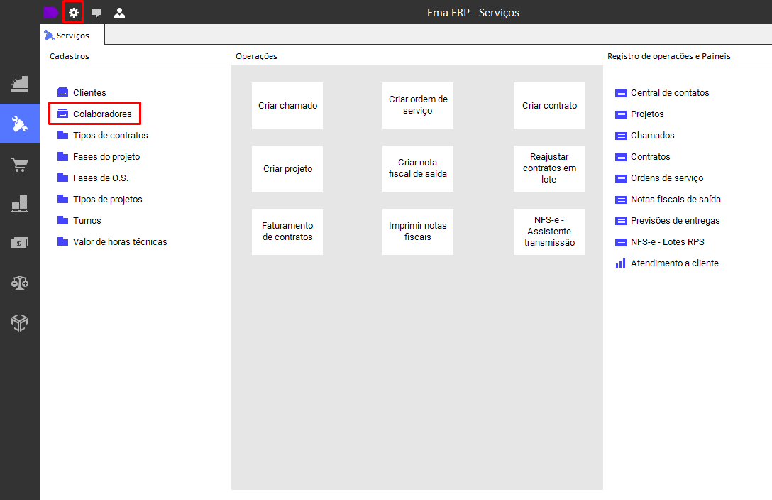This screenshot has width=772, height=500.
Task: Switch to the Serviços tab
Action: tap(67, 36)
